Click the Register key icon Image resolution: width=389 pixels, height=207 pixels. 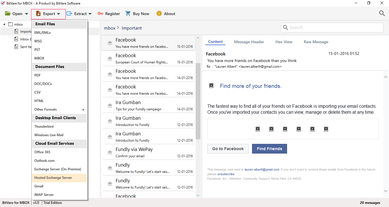(x=100, y=14)
